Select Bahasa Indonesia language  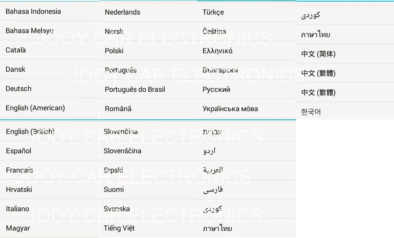pyautogui.click(x=33, y=11)
